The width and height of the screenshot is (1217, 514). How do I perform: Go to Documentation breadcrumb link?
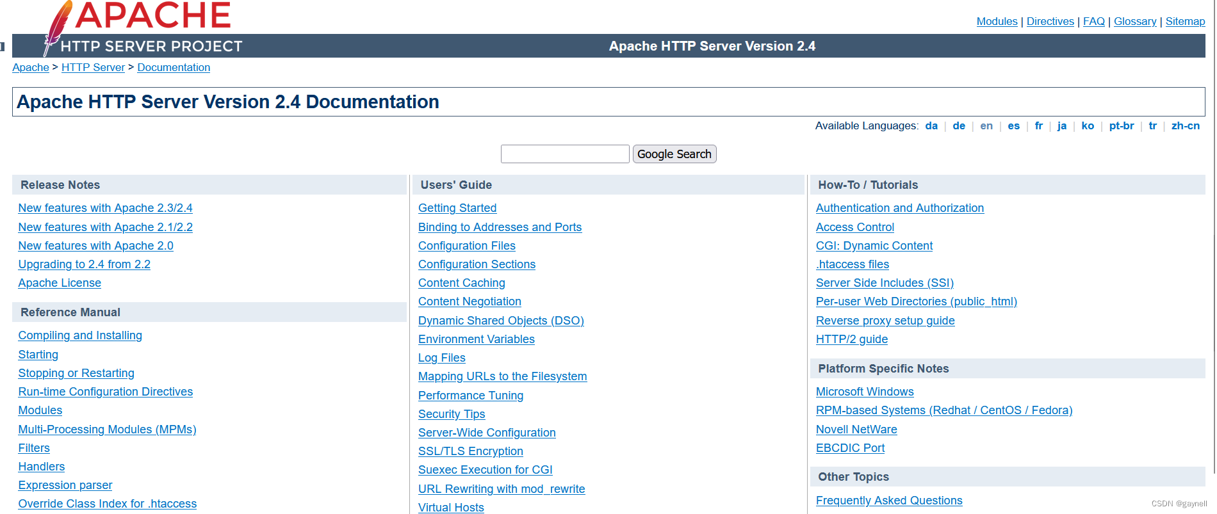[174, 67]
